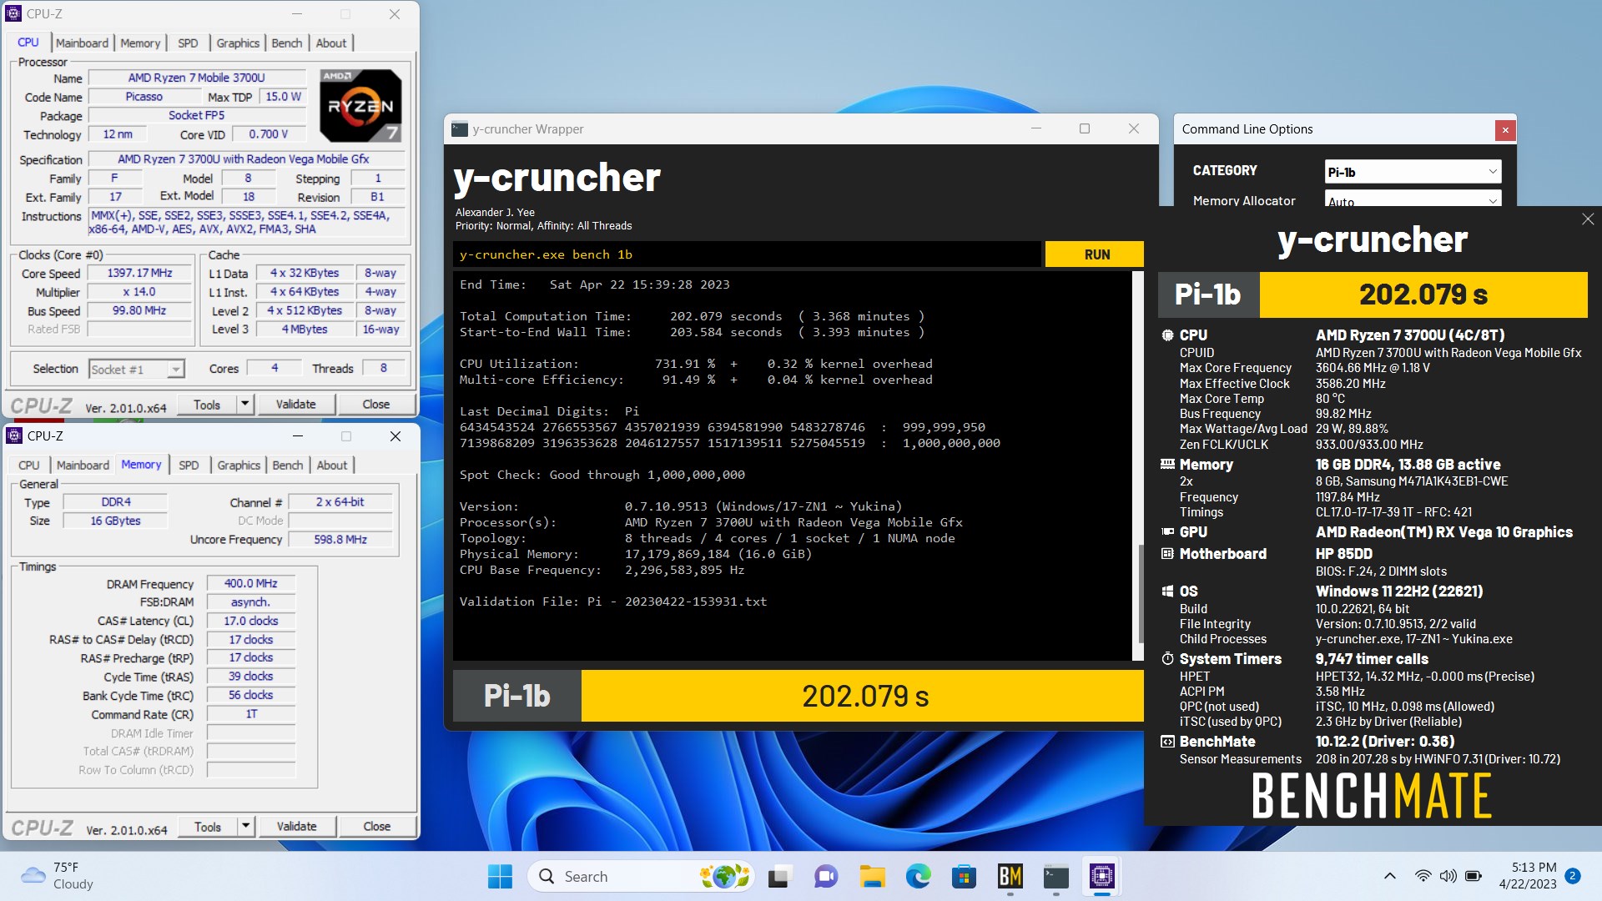Open Wi-Fi network status in system tray

point(1423,876)
